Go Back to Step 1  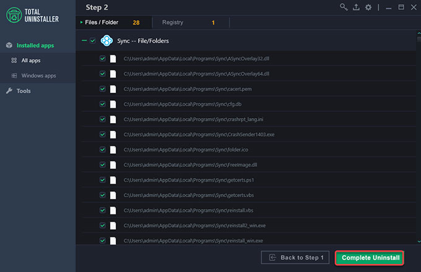(x=295, y=258)
